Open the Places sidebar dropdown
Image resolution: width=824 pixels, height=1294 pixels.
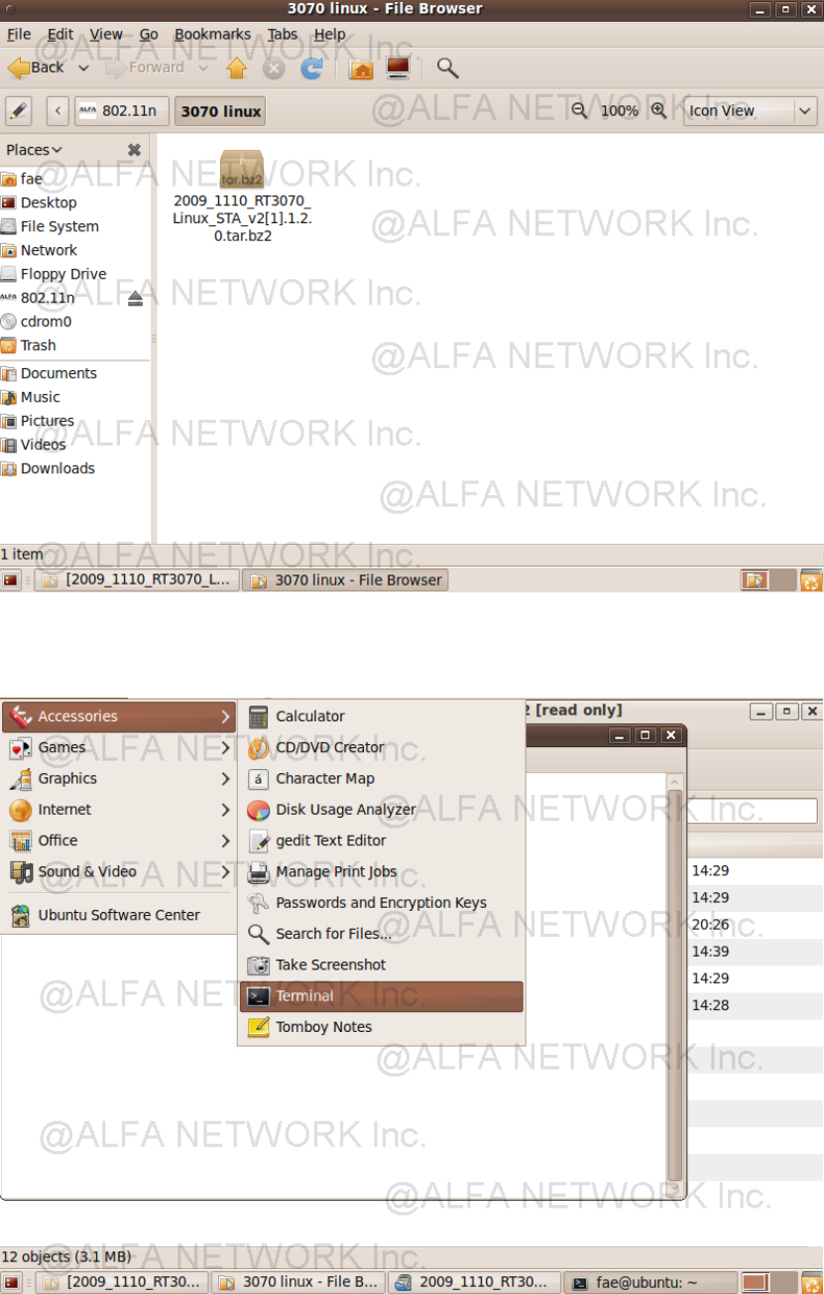click(x=34, y=150)
